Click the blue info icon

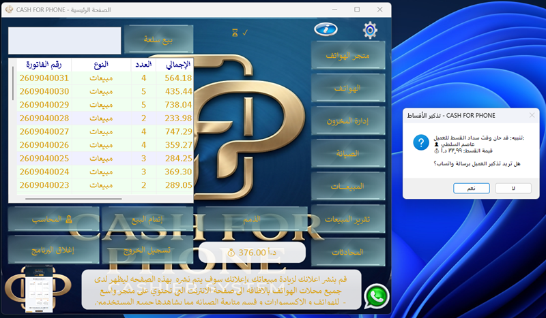tap(326, 29)
